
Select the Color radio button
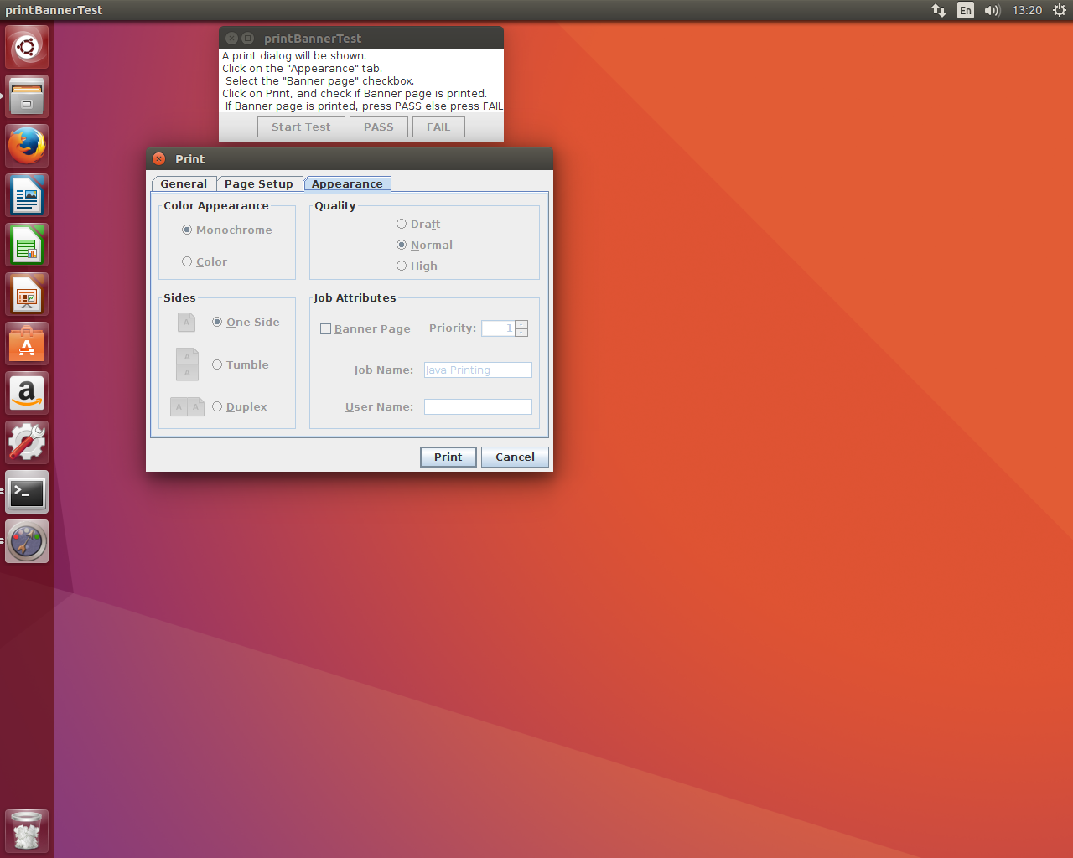tap(187, 261)
